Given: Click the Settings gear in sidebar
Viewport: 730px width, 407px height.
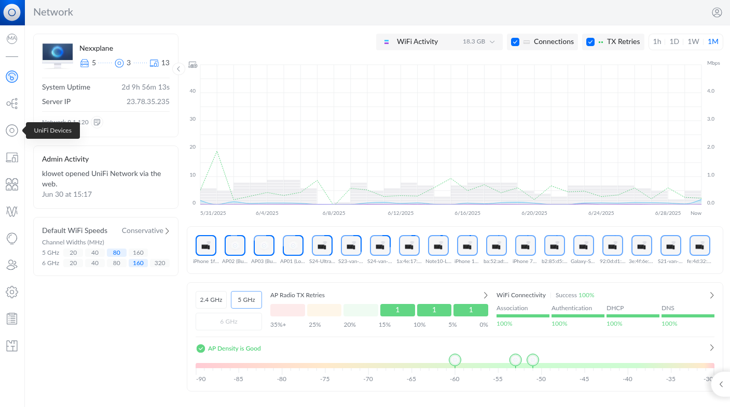Looking at the screenshot, I should (12, 292).
